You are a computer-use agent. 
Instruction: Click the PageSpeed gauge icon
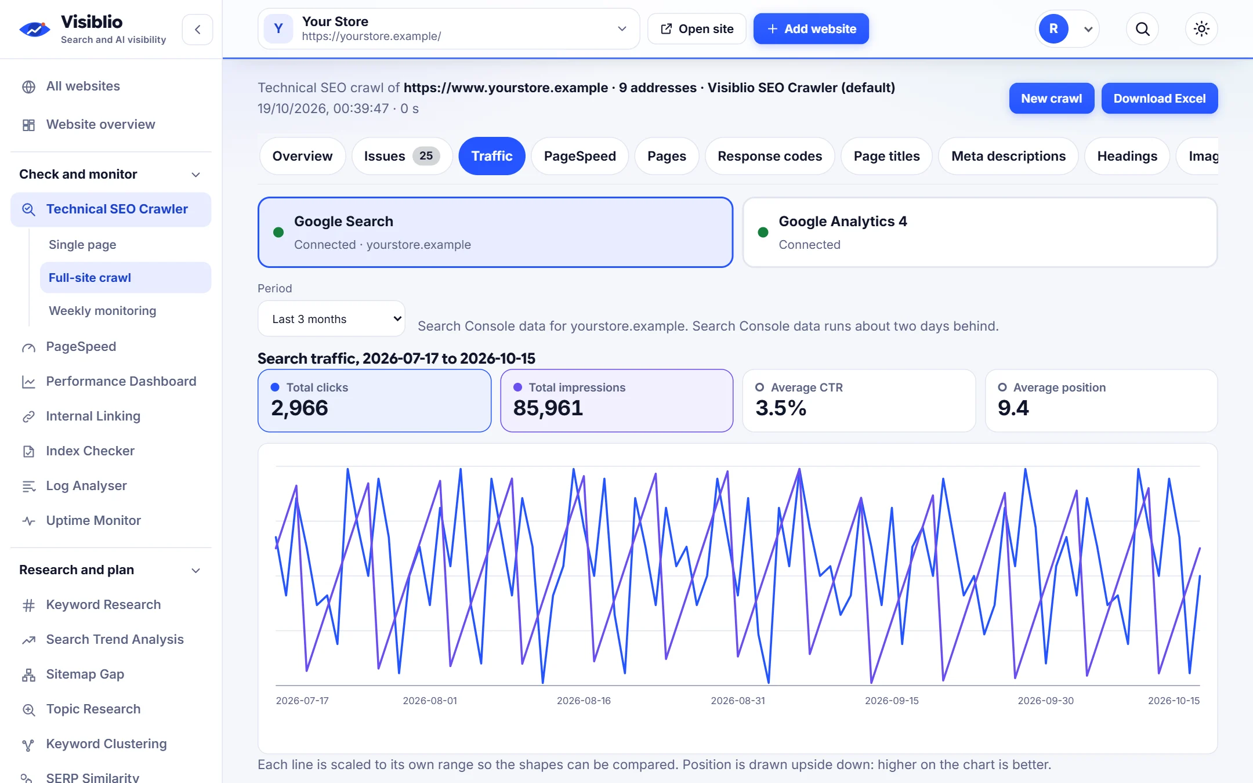[x=28, y=347]
